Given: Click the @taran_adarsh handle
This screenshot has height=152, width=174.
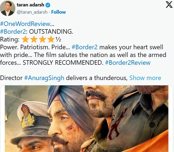Looking at the screenshot, I should click(32, 12).
